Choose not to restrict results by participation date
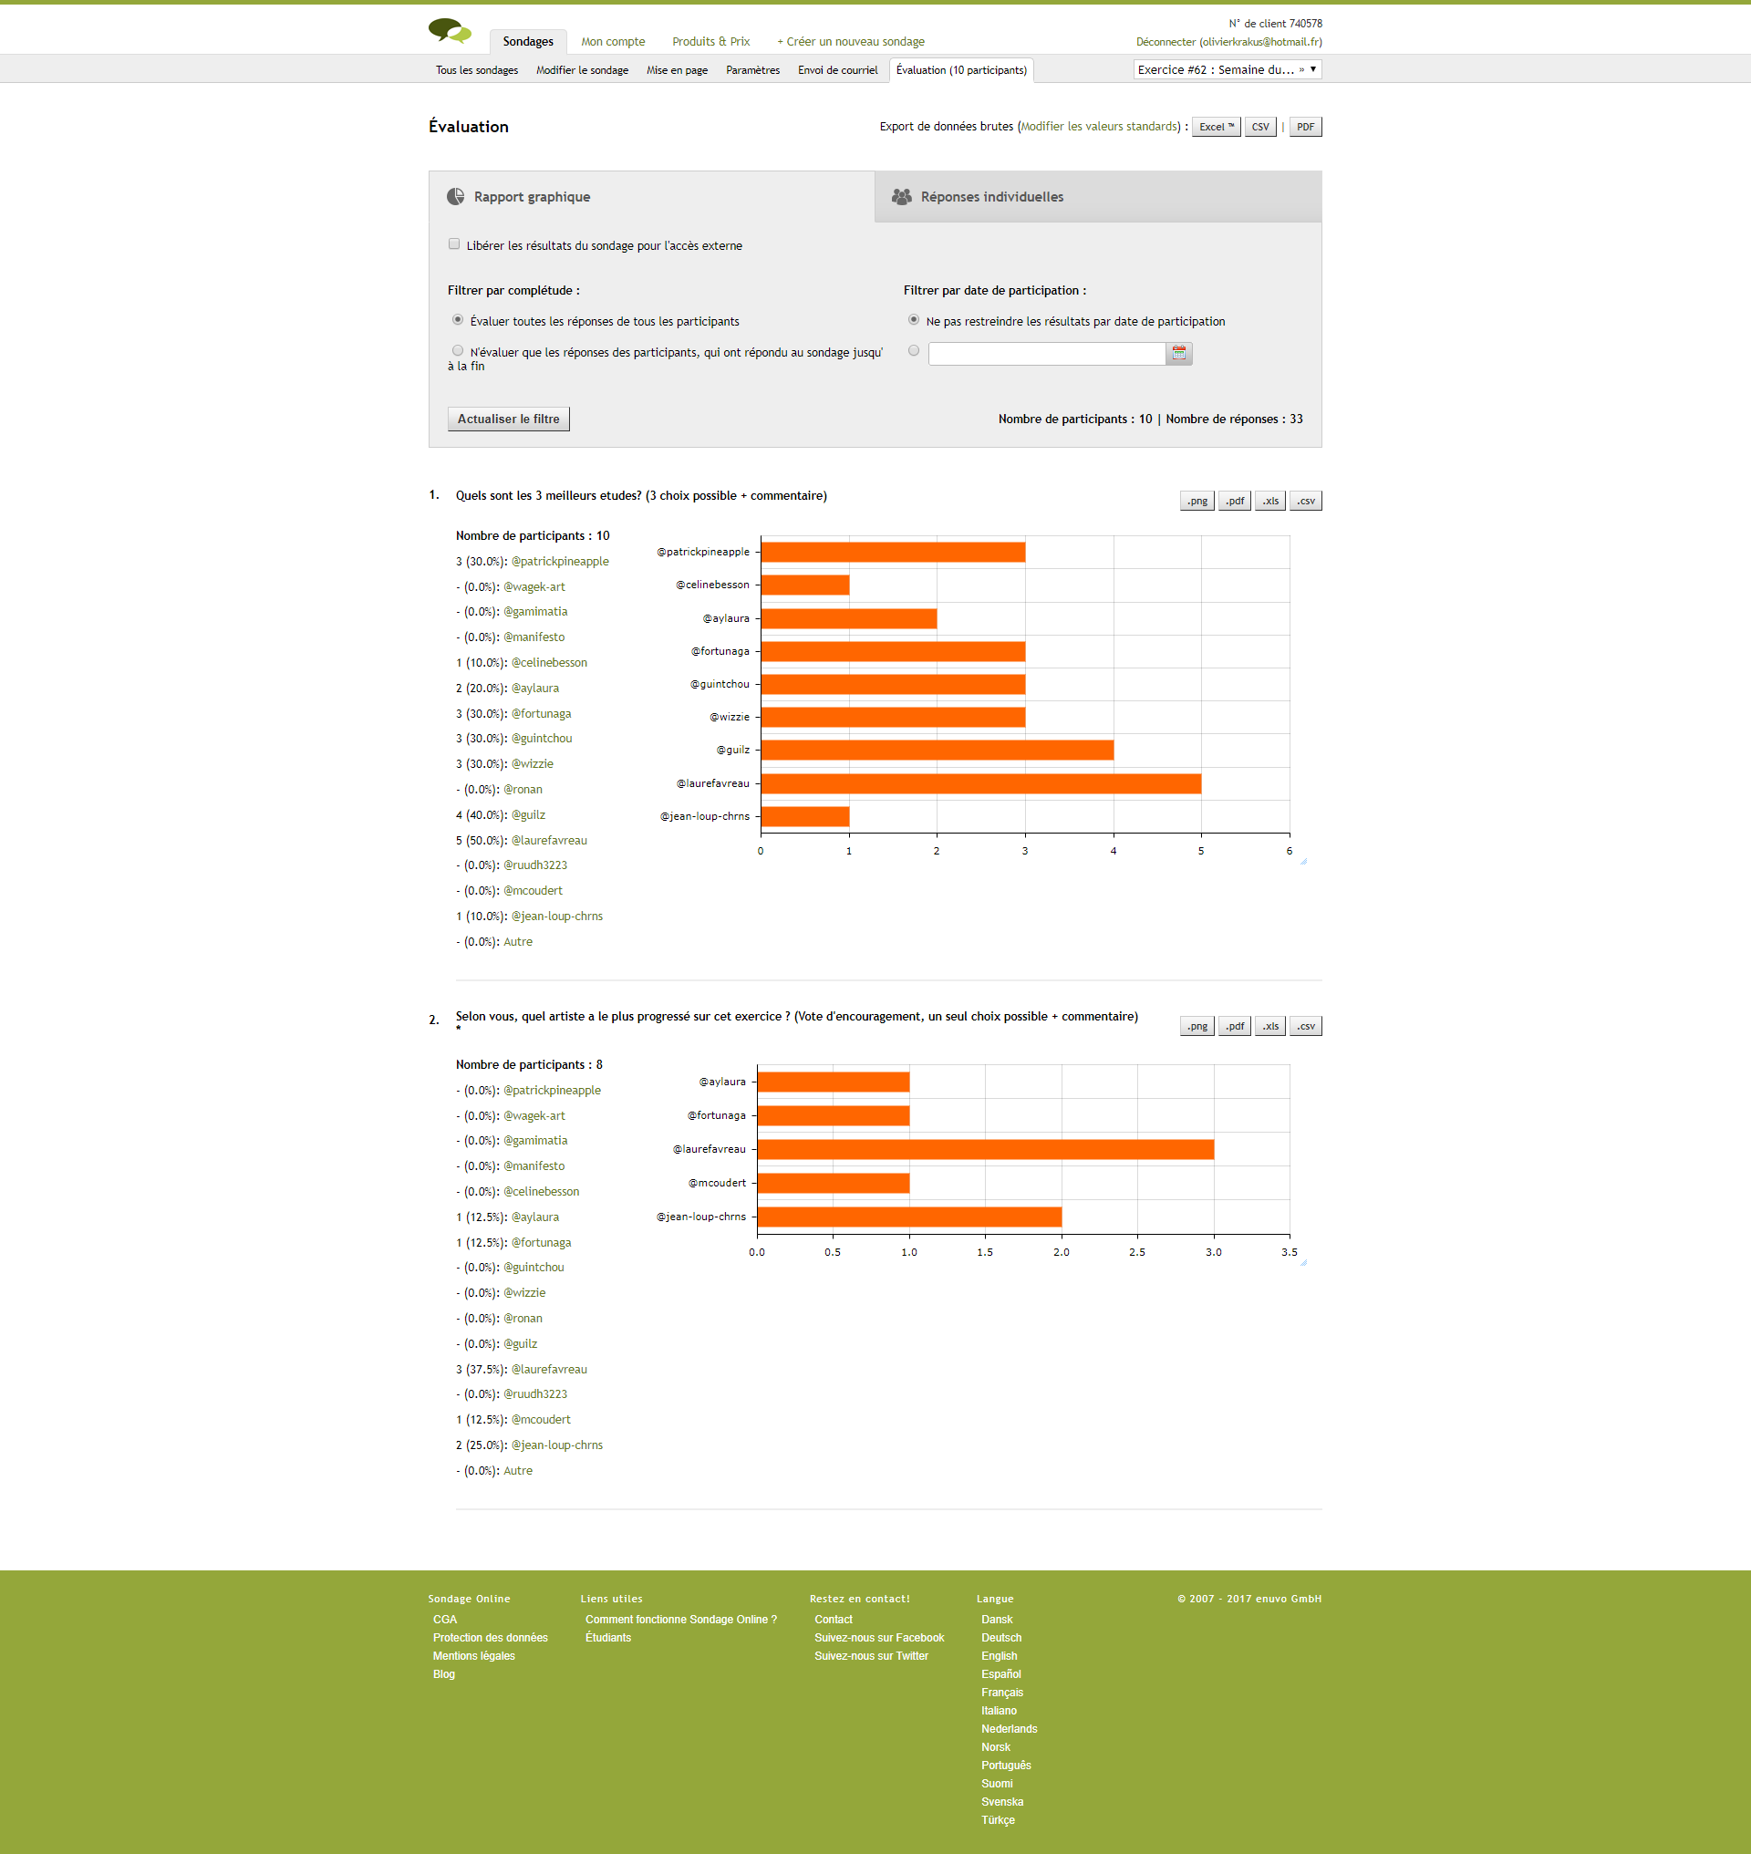Screen dimensions: 1751x1854 click(913, 320)
